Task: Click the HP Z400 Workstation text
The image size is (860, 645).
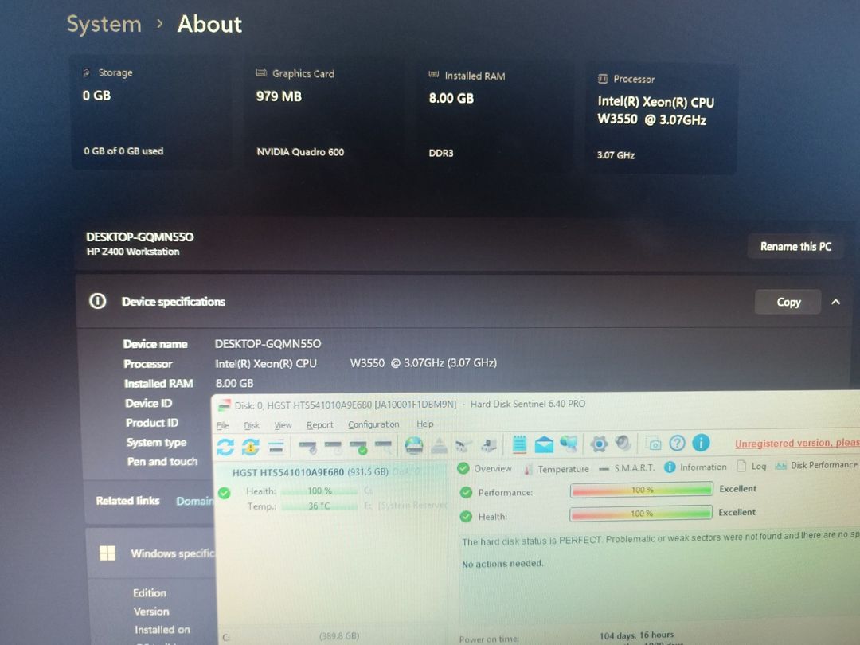Action: tap(133, 252)
